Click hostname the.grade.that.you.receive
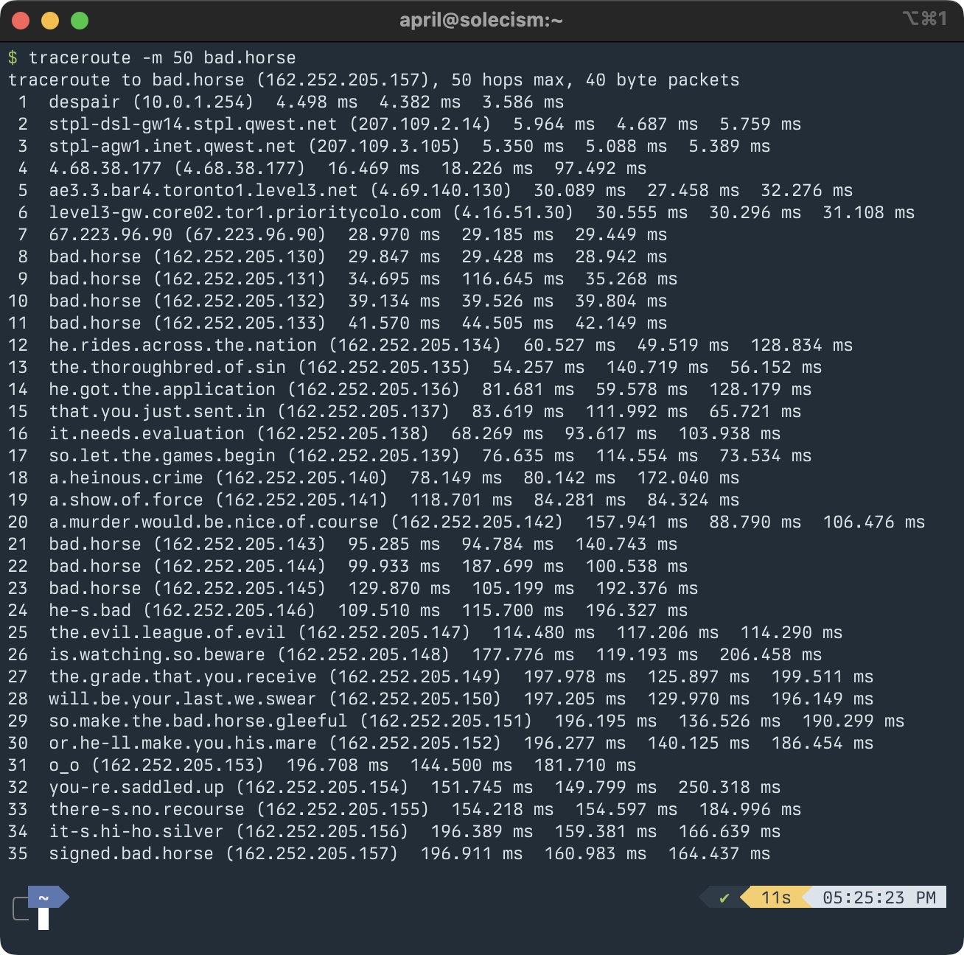Screen dimensions: 964x955 [x=183, y=676]
